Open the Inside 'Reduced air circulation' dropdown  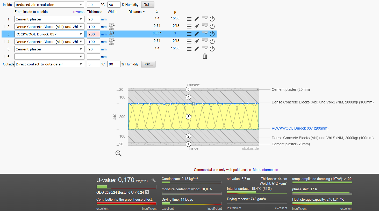click(x=49, y=5)
